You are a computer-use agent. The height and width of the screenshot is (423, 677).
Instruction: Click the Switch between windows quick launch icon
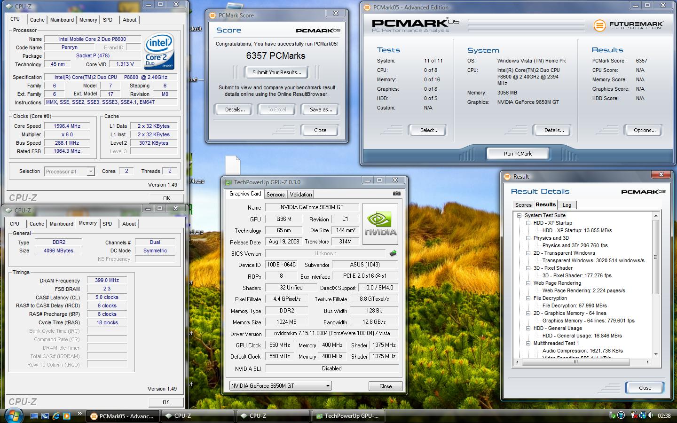click(x=45, y=416)
